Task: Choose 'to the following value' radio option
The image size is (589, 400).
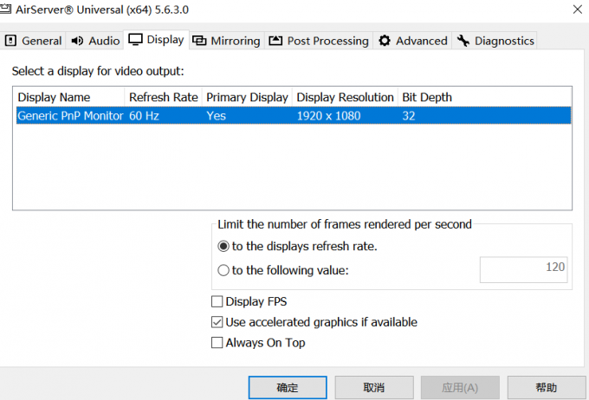Action: [x=223, y=270]
